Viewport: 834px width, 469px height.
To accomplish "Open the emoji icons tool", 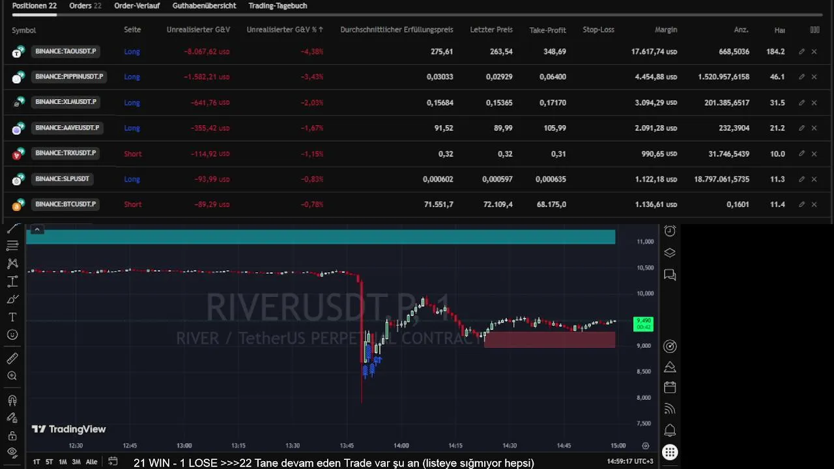I will coord(12,335).
